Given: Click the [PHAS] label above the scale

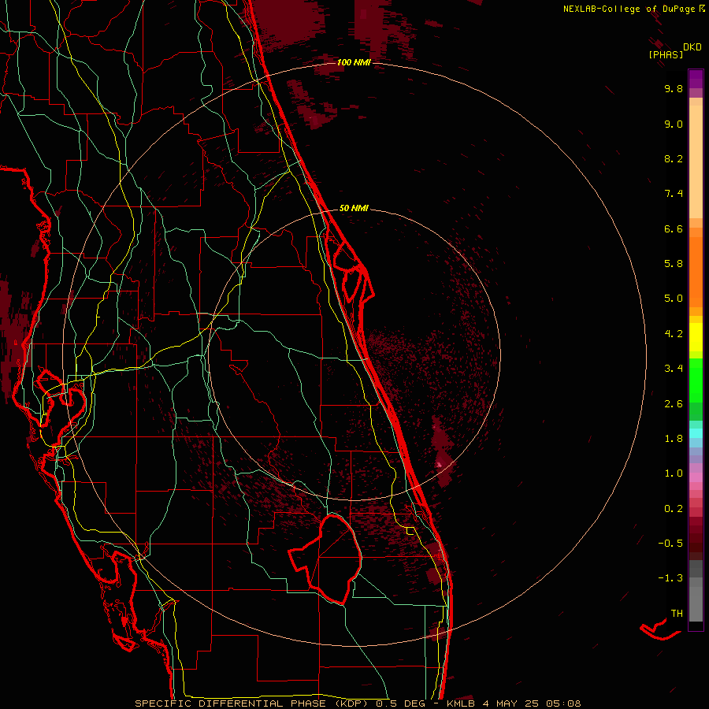Looking at the screenshot, I should tap(666, 55).
